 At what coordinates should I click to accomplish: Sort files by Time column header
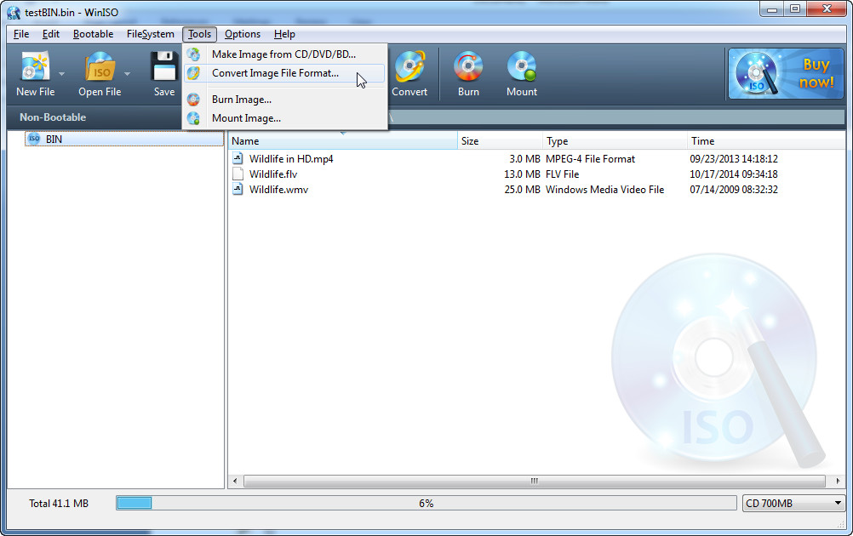pyautogui.click(x=766, y=140)
